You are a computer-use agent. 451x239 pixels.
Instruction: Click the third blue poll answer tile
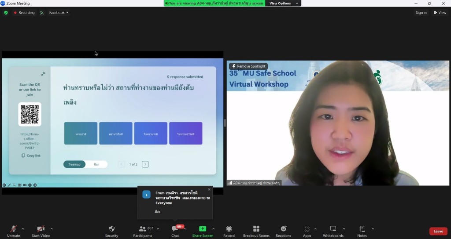coord(151,134)
